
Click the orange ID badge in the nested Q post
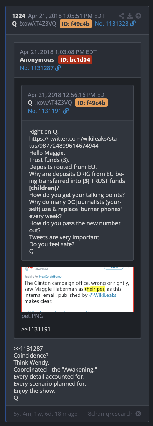point(91,103)
